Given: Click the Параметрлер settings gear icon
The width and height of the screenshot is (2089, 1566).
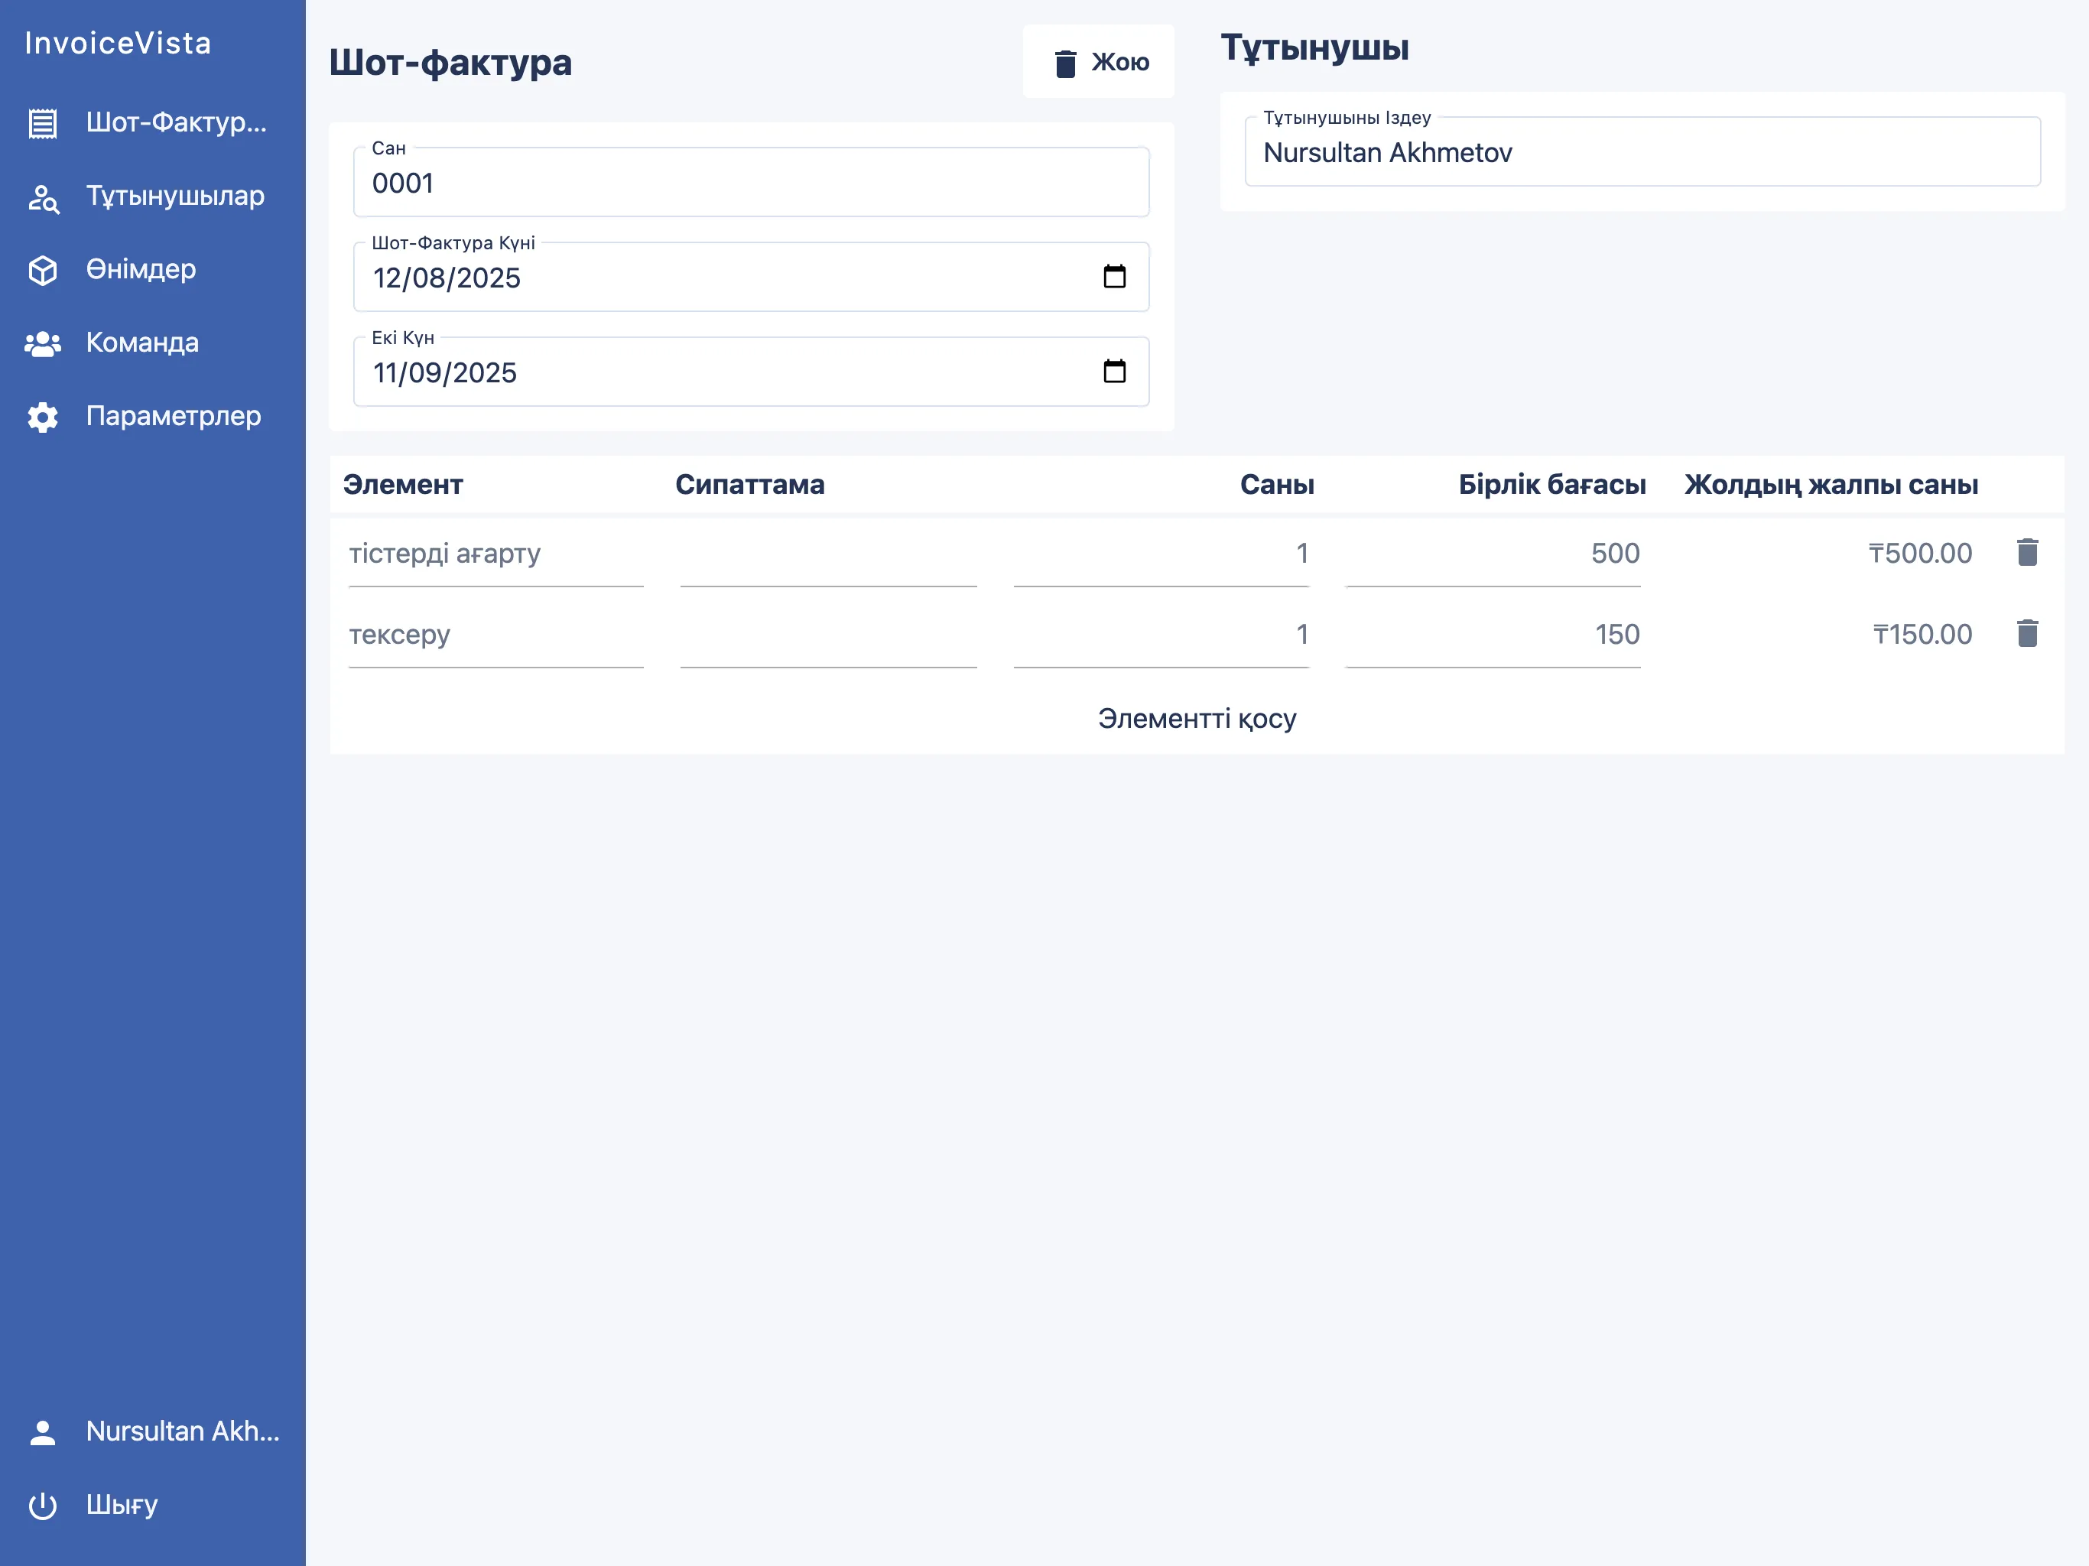Looking at the screenshot, I should (43, 417).
